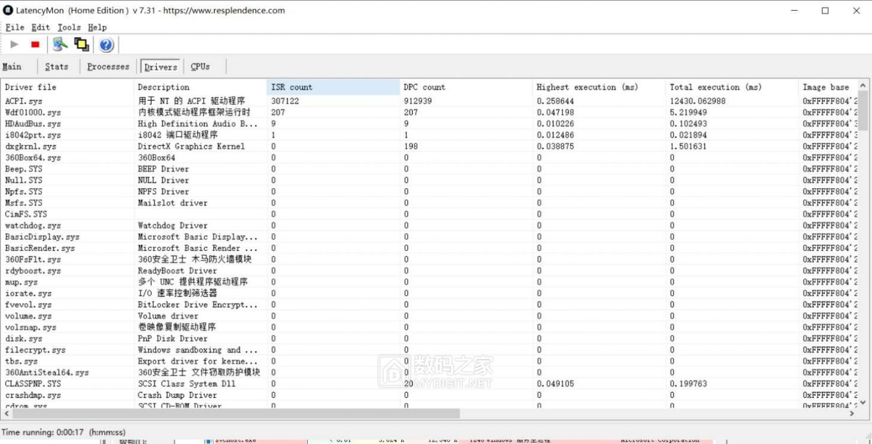The width and height of the screenshot is (872, 444).
Task: Open Help via the blue question mark icon
Action: (106, 44)
